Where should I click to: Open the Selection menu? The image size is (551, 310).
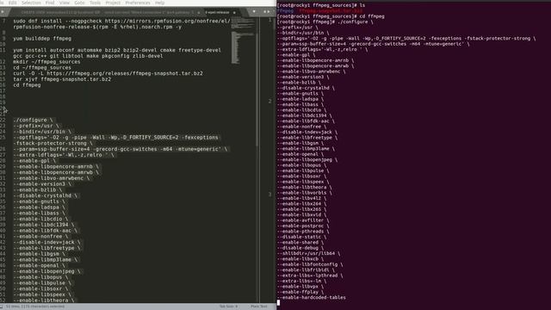tap(31, 3)
